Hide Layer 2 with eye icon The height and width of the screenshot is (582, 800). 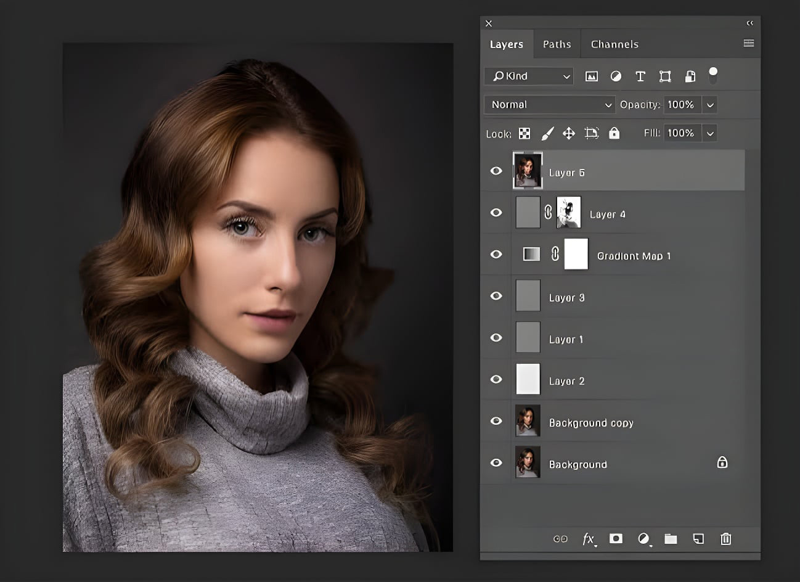[x=496, y=379]
